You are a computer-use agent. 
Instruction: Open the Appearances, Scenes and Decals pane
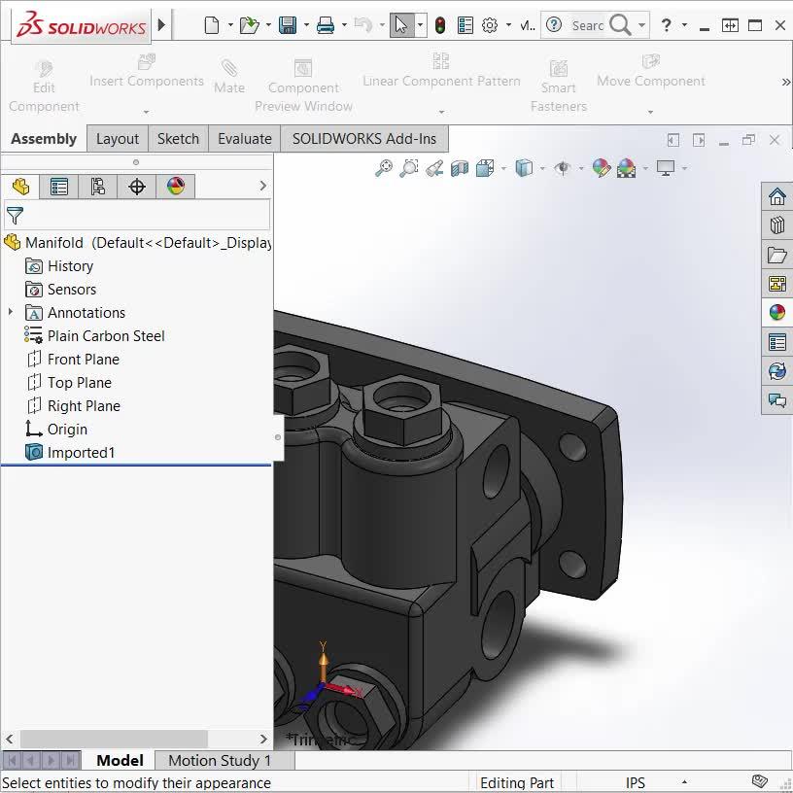(776, 313)
